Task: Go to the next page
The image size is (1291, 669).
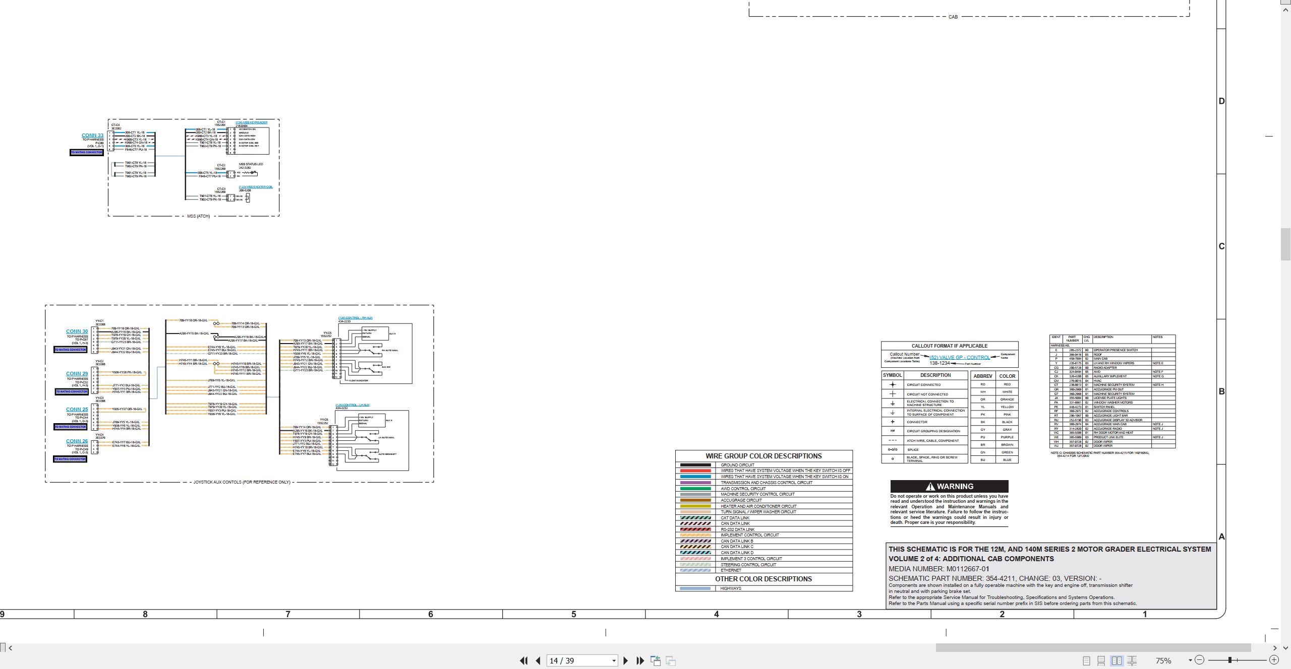Action: click(x=626, y=660)
